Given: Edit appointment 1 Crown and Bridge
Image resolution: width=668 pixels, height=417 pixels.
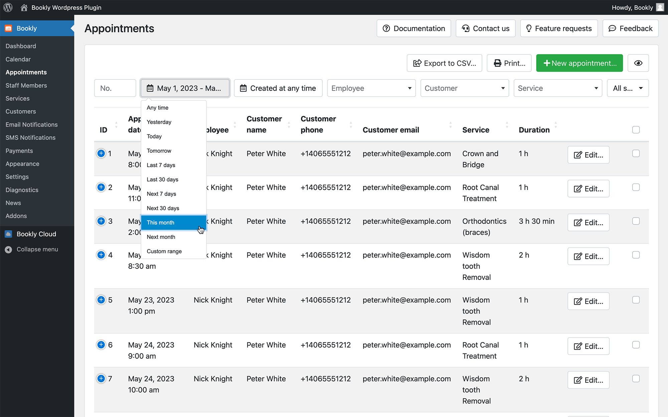Looking at the screenshot, I should point(589,155).
